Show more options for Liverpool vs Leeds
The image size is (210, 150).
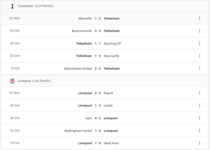[x=199, y=105]
